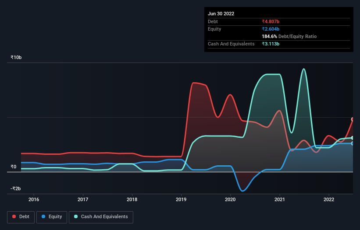Viewport: 360px width, 230px height.
Task: Click the Equity label in tooltip
Action: click(214, 29)
